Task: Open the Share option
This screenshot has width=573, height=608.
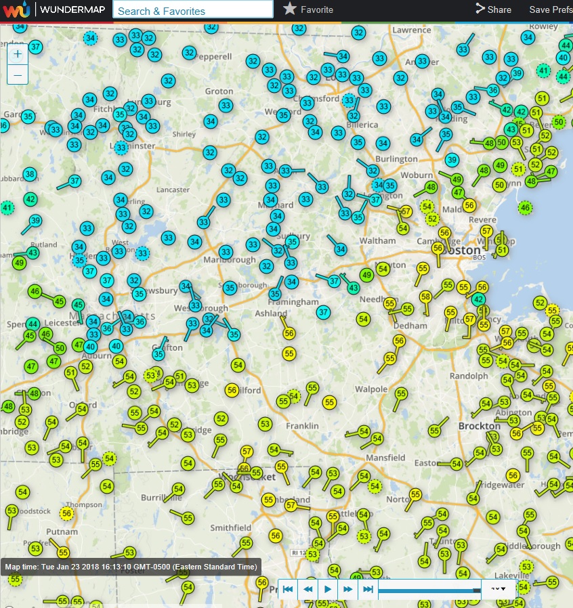Action: (x=494, y=9)
